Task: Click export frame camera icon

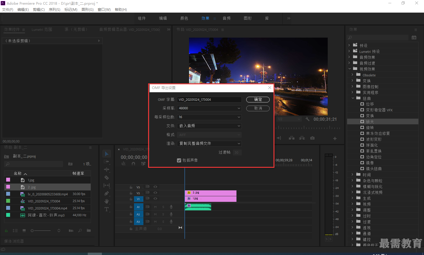Action: (312, 138)
